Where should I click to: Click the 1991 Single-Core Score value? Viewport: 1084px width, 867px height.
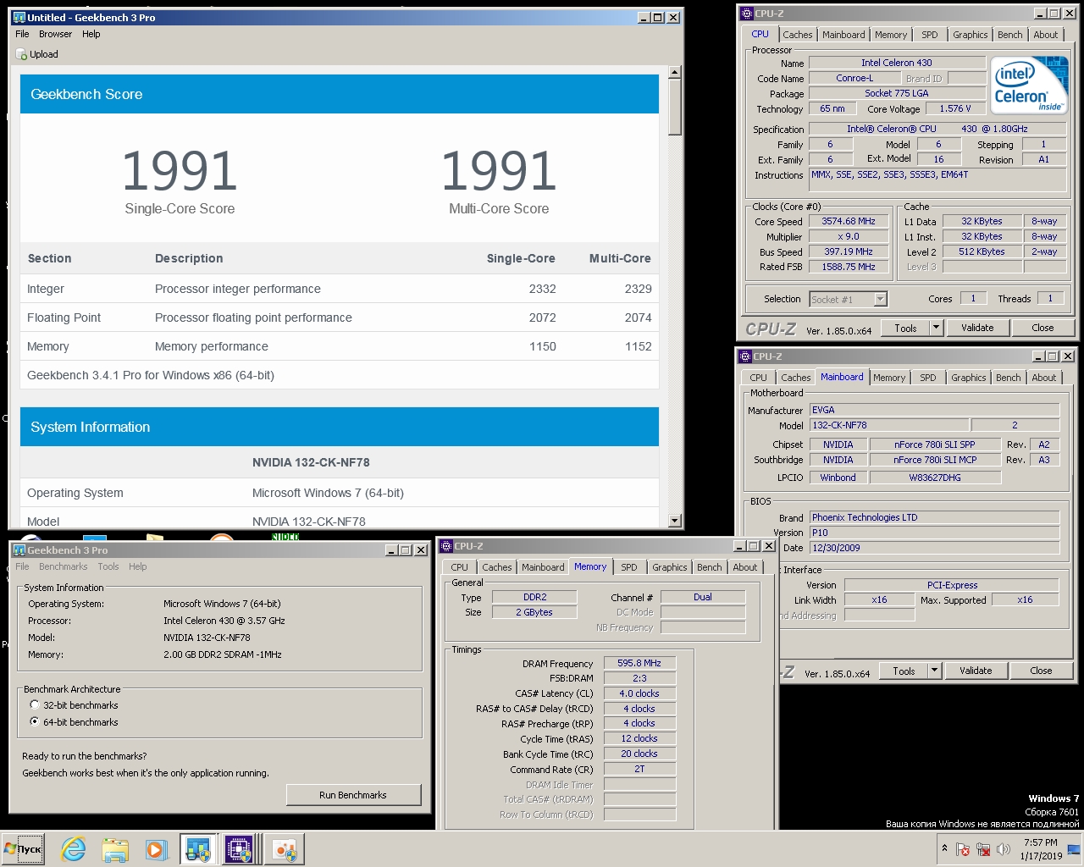pyautogui.click(x=180, y=171)
